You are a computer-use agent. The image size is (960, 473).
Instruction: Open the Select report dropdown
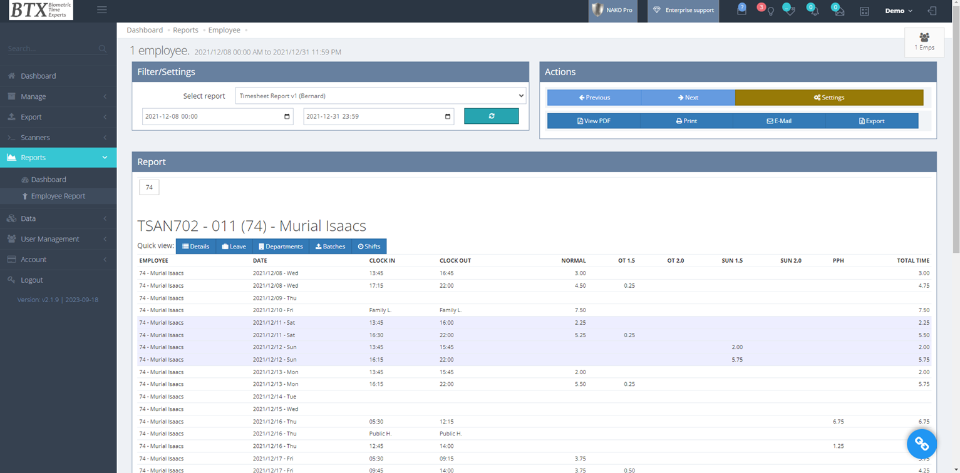pos(381,96)
